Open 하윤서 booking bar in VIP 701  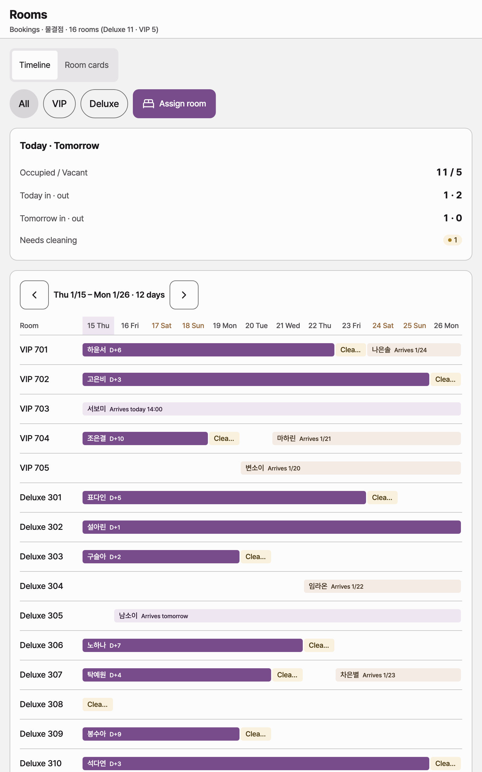[x=208, y=350]
